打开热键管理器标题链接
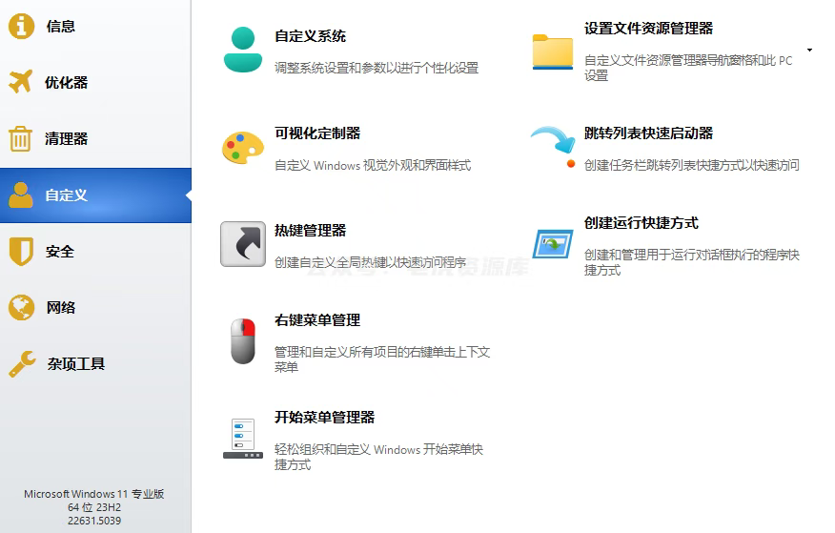The width and height of the screenshot is (835, 533). 310,231
